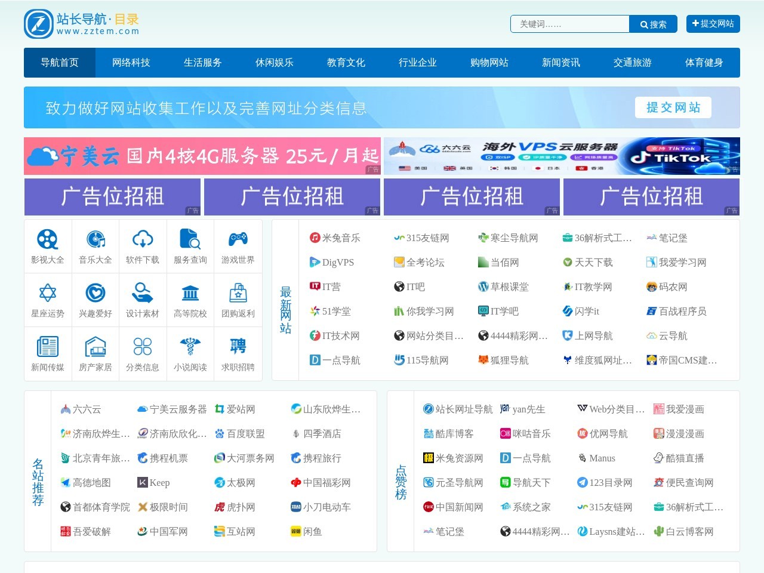Click the last 广告位招租 ad slot

[651, 197]
